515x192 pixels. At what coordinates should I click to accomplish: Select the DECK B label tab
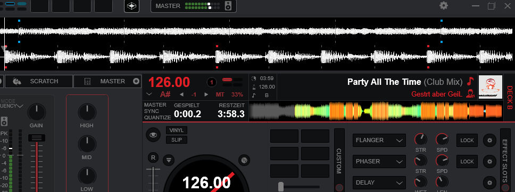510,98
